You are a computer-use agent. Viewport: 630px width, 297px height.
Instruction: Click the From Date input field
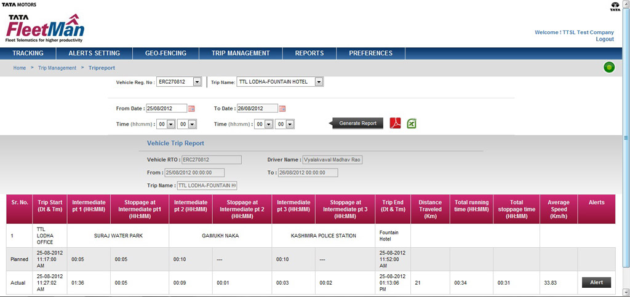(x=167, y=108)
